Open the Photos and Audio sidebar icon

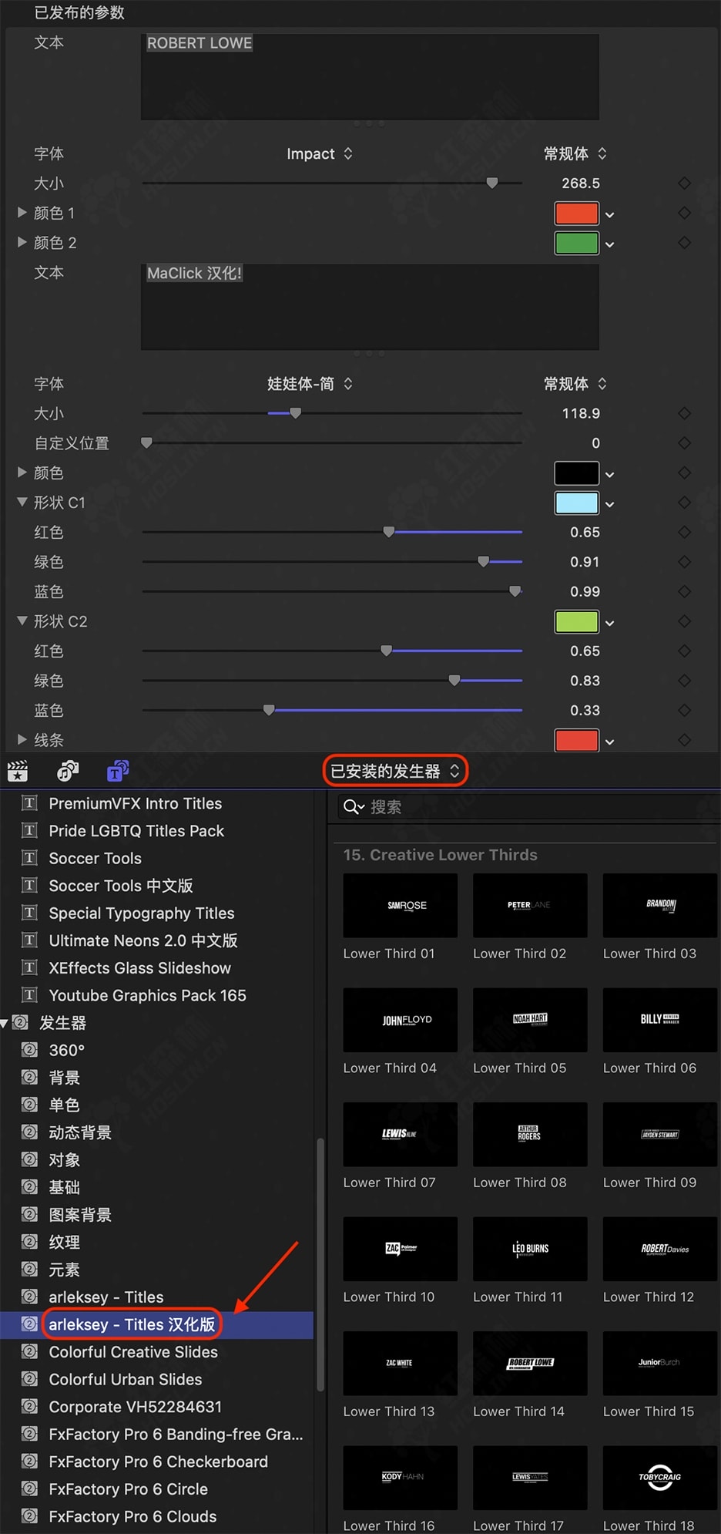pyautogui.click(x=68, y=771)
